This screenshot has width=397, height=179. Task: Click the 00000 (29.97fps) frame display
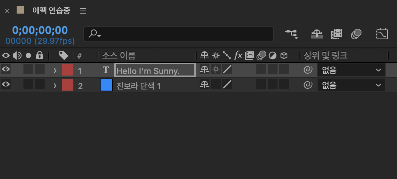click(40, 41)
